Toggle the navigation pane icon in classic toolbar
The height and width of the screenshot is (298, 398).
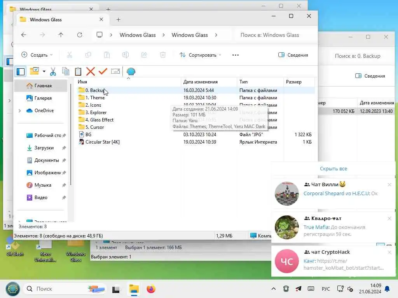pyautogui.click(x=21, y=72)
